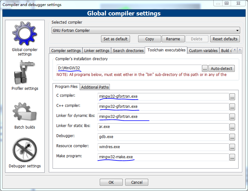Image resolution: width=248 pixels, height=191 pixels.
Task: Click Profiler settings sidebar label
Action: click(x=25, y=88)
